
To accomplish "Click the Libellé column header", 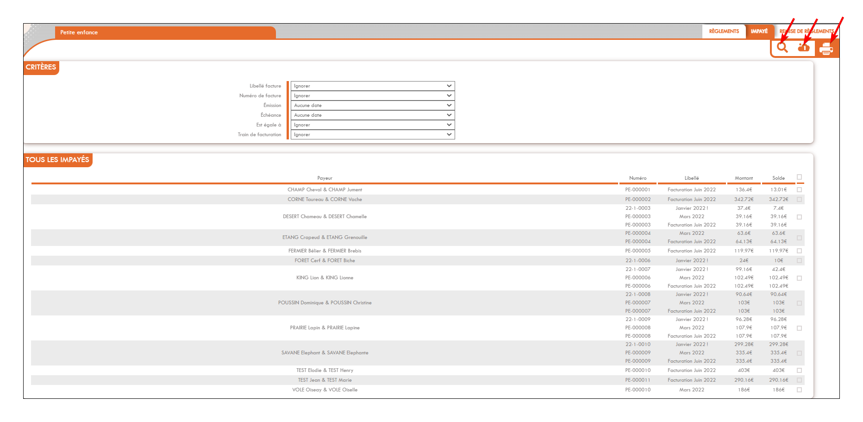I will 692,178.
